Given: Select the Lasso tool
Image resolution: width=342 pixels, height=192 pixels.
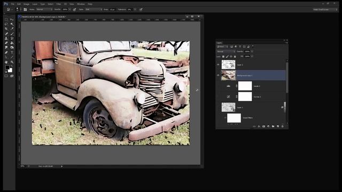Looking at the screenshot, I should (6, 24).
